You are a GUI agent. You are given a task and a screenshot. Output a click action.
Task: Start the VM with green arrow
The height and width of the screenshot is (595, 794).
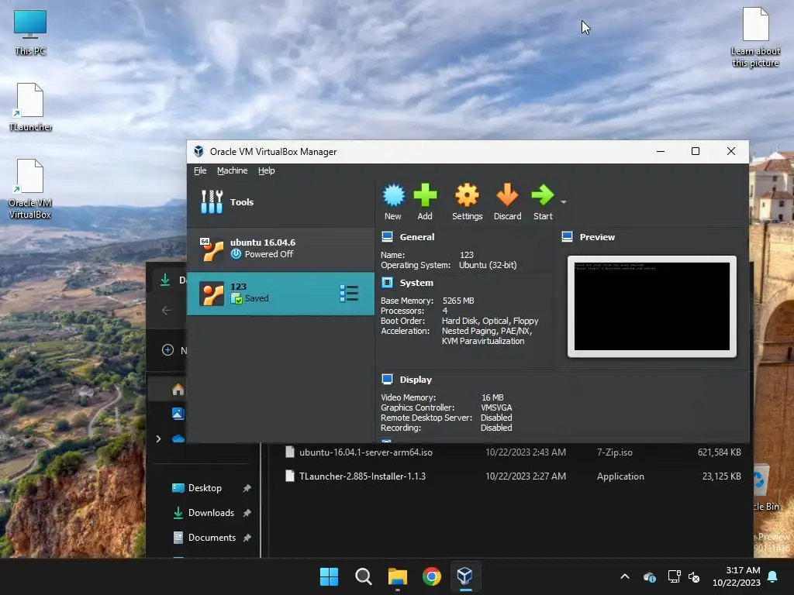point(543,201)
